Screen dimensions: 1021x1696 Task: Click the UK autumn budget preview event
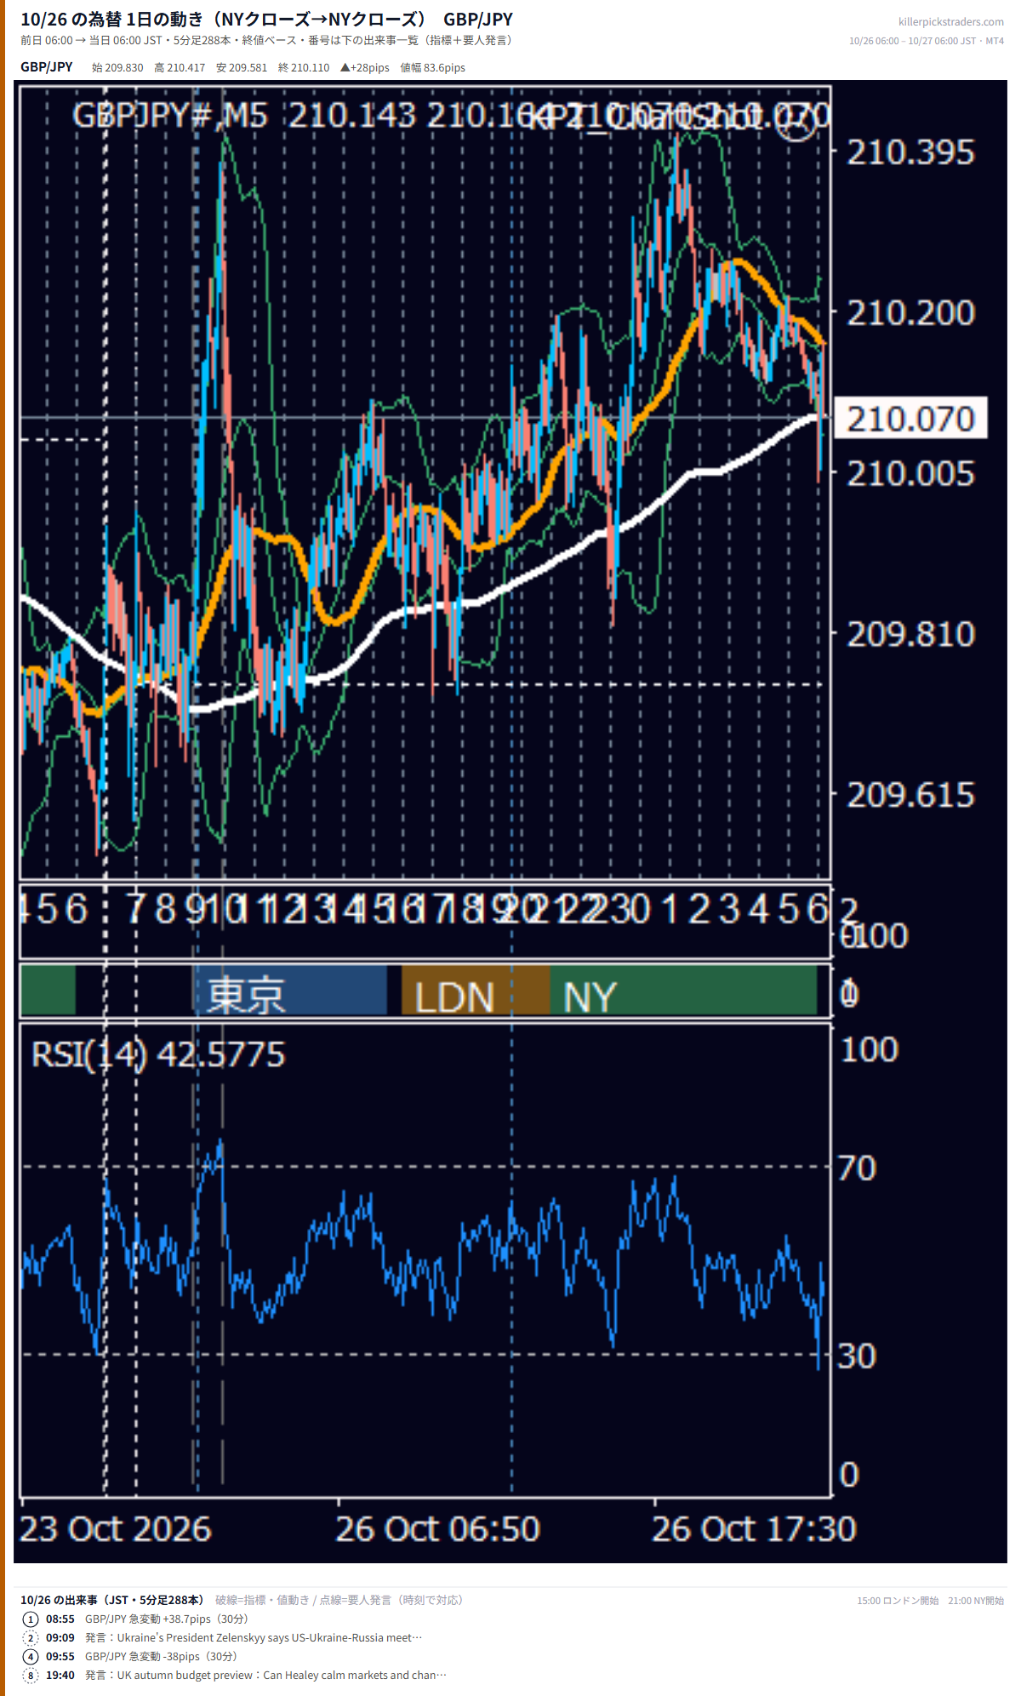point(265,1675)
